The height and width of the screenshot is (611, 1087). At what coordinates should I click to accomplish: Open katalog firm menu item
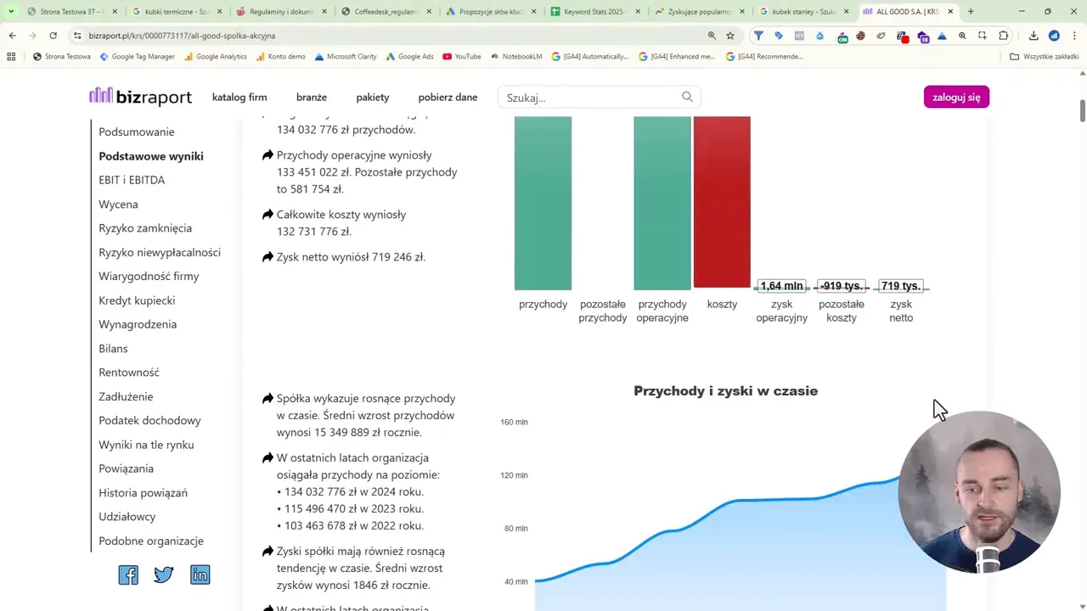click(239, 97)
